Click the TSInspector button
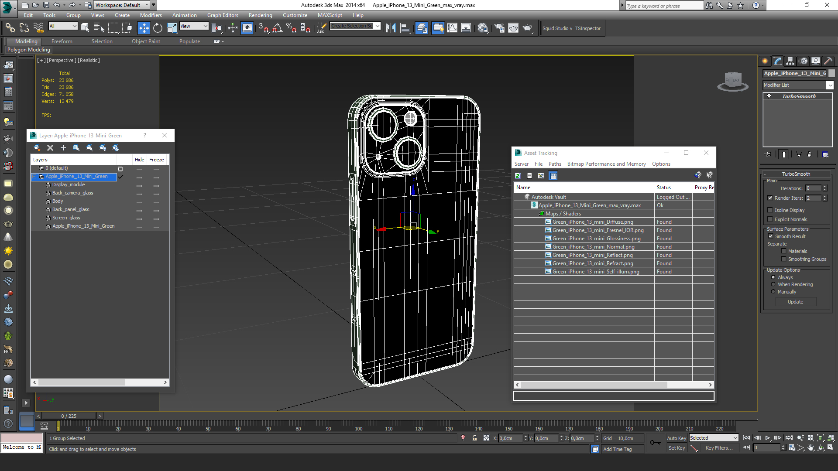 pos(587,28)
